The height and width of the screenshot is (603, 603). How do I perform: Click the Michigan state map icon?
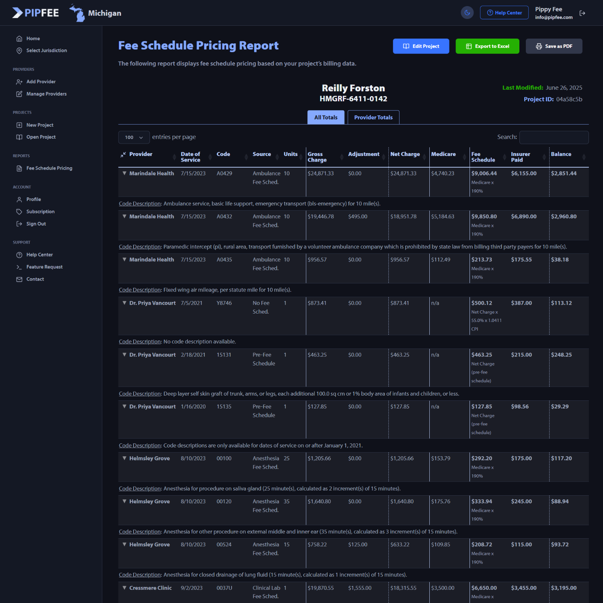pos(77,13)
